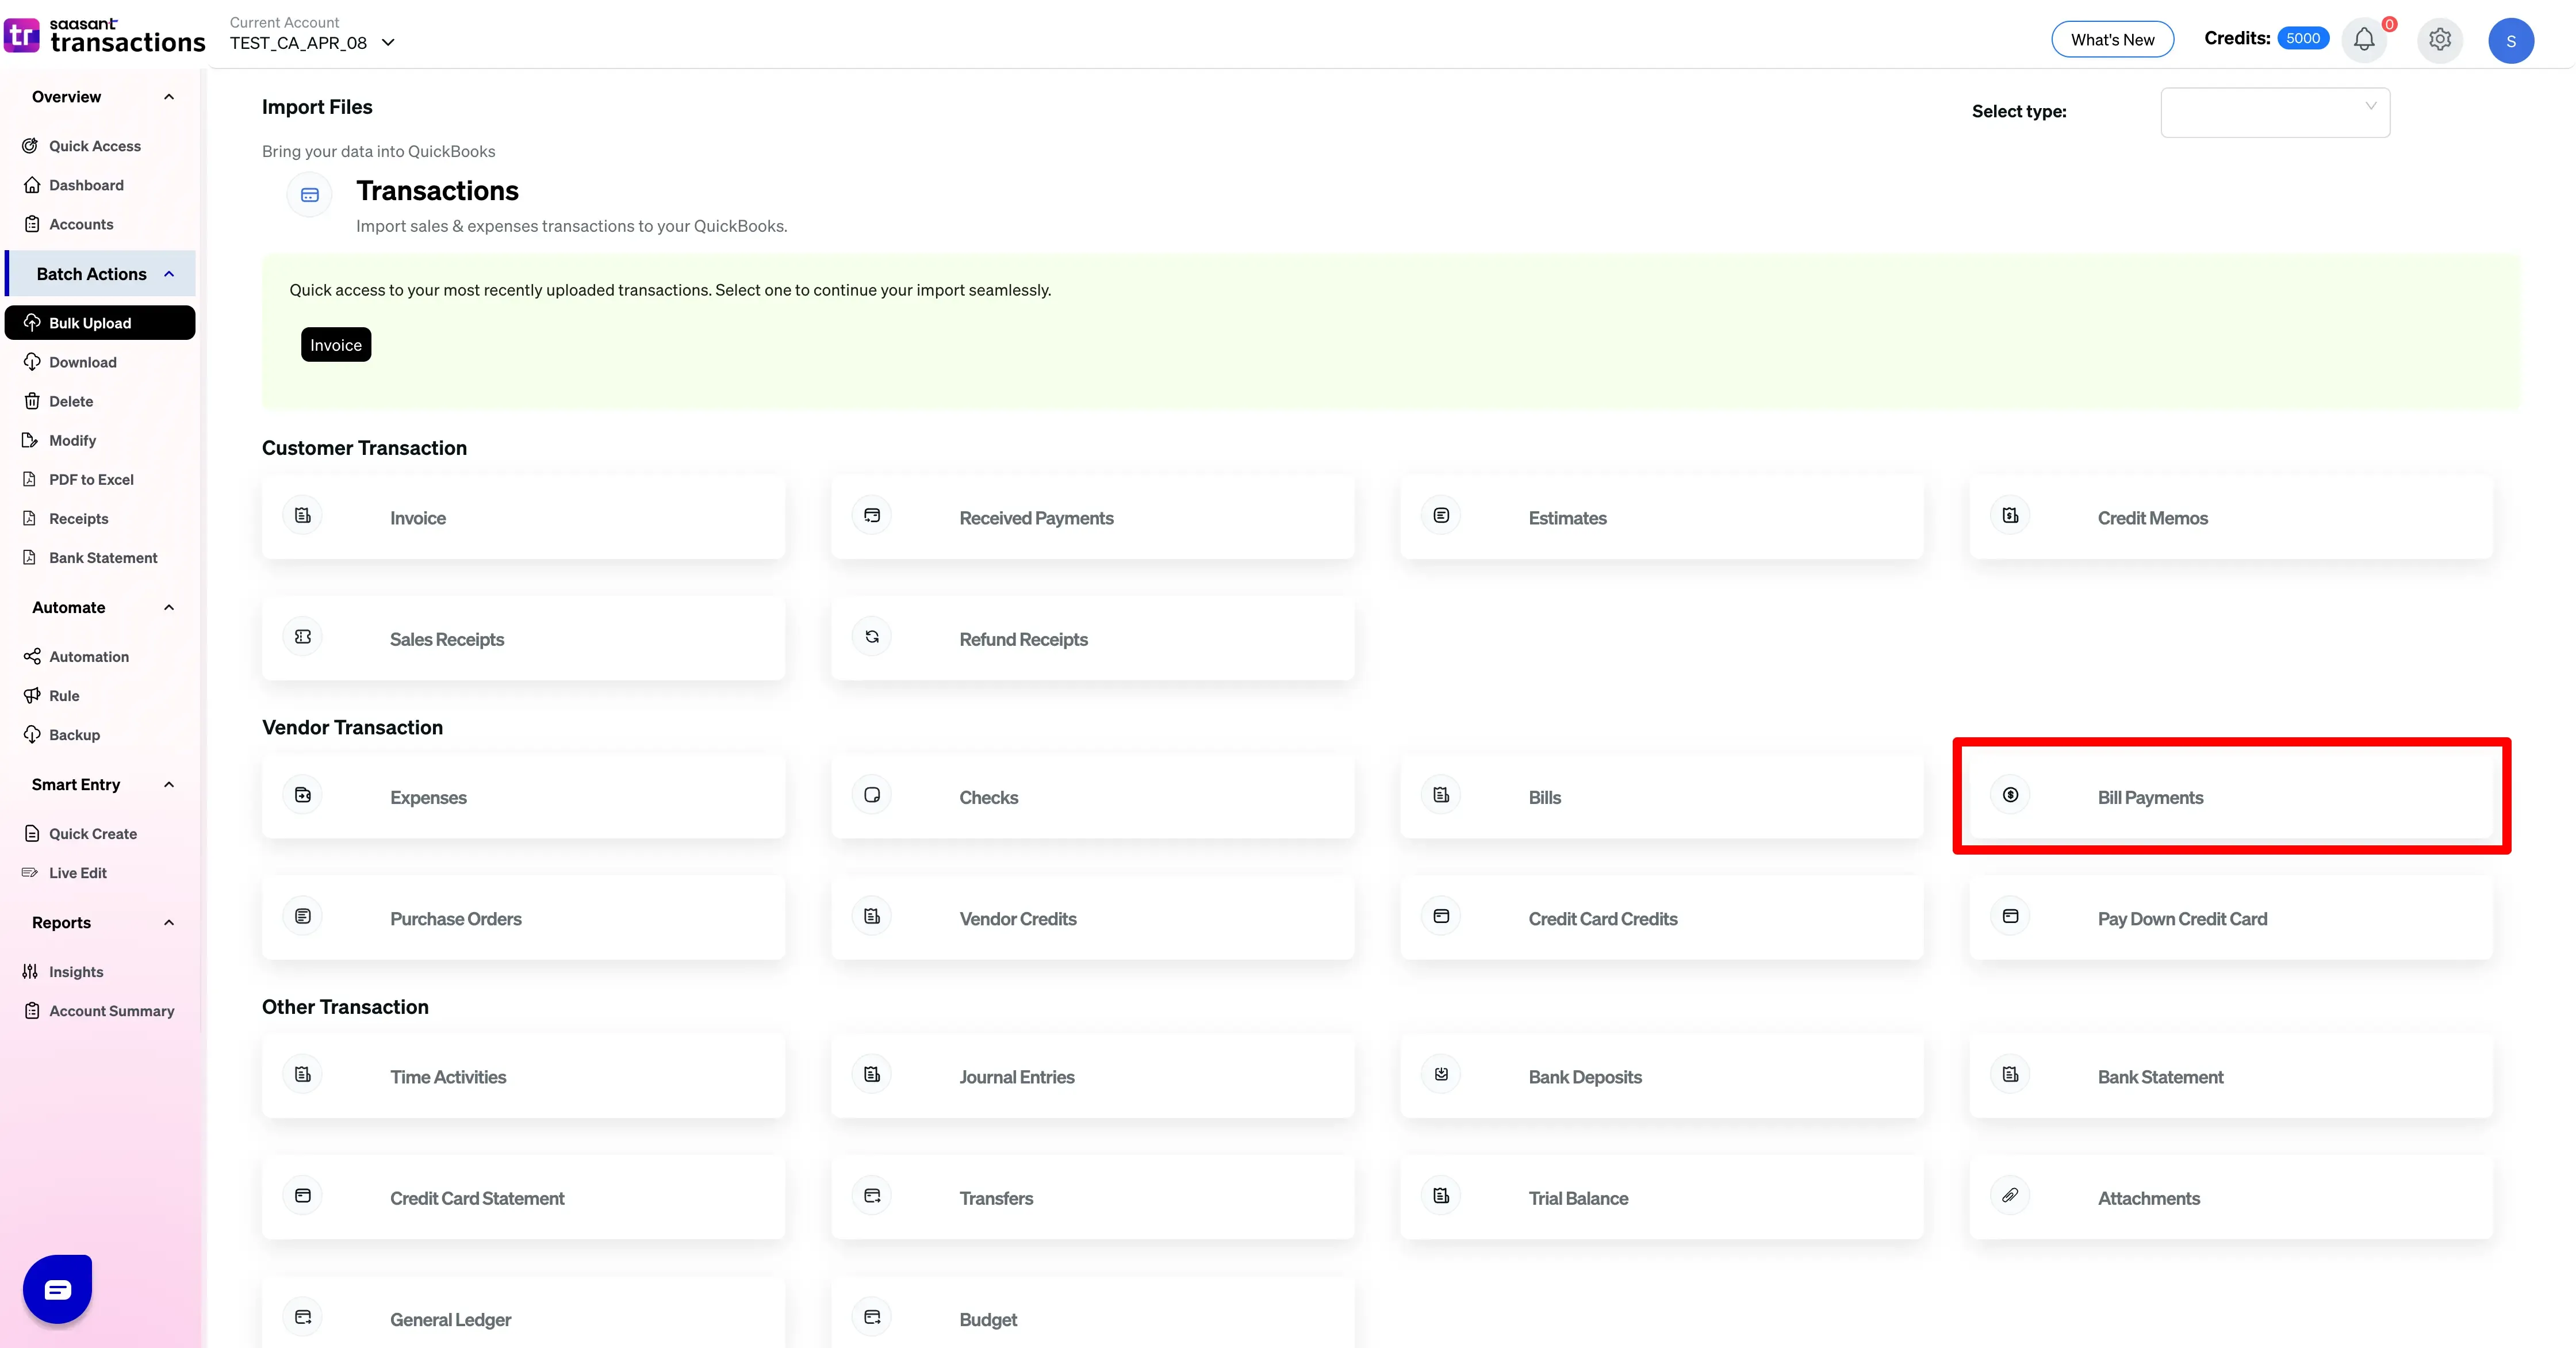The image size is (2576, 1348).
Task: Collapse the Smart Entry section
Action: [169, 785]
